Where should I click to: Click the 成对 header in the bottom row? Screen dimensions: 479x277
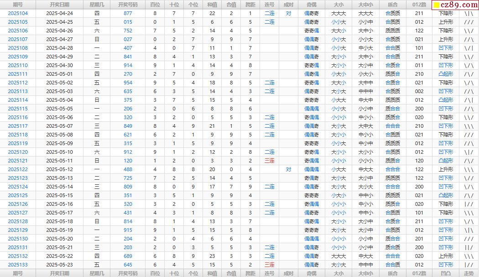tap(288, 273)
